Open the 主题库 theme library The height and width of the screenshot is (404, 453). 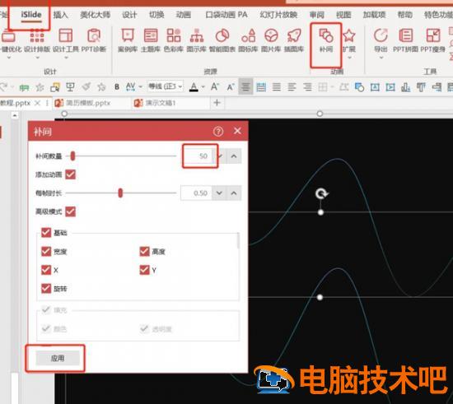coord(151,40)
